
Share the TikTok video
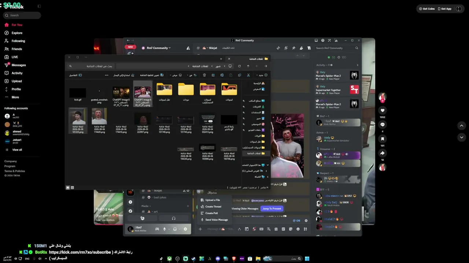point(383,153)
